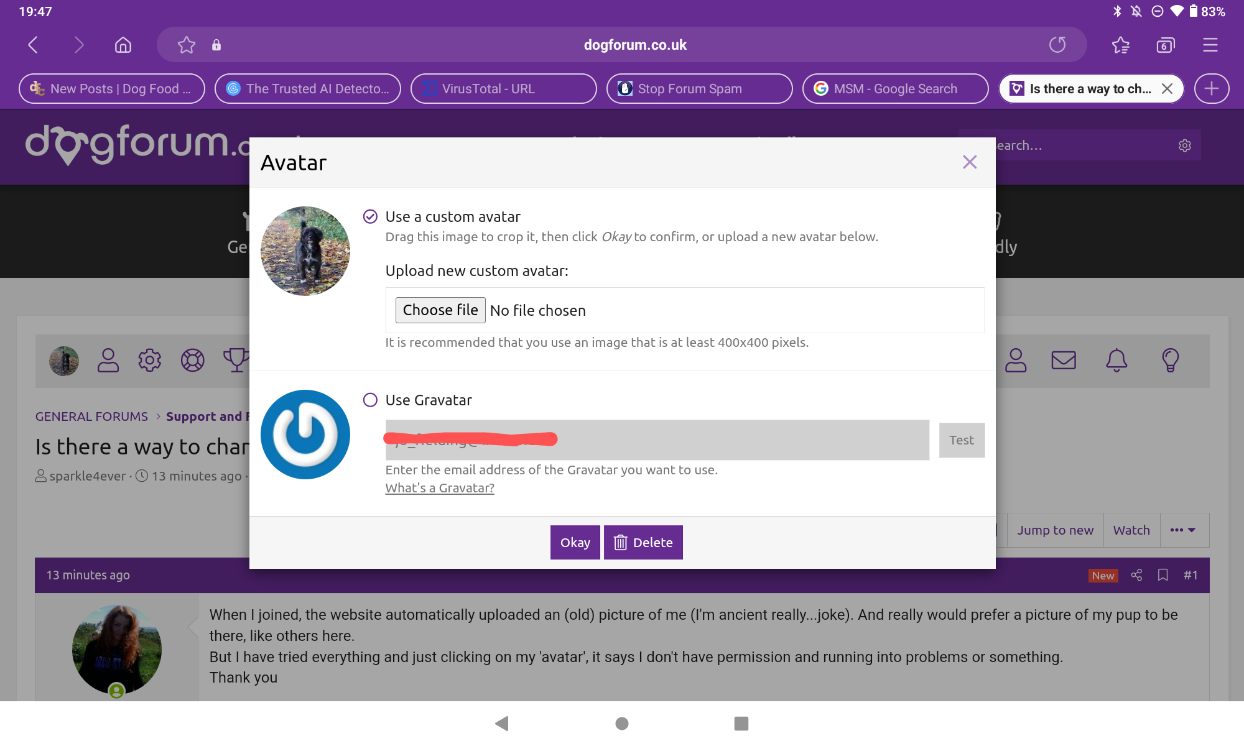The width and height of the screenshot is (1244, 746).
Task: Tap Android home circle button
Action: pos(622,724)
